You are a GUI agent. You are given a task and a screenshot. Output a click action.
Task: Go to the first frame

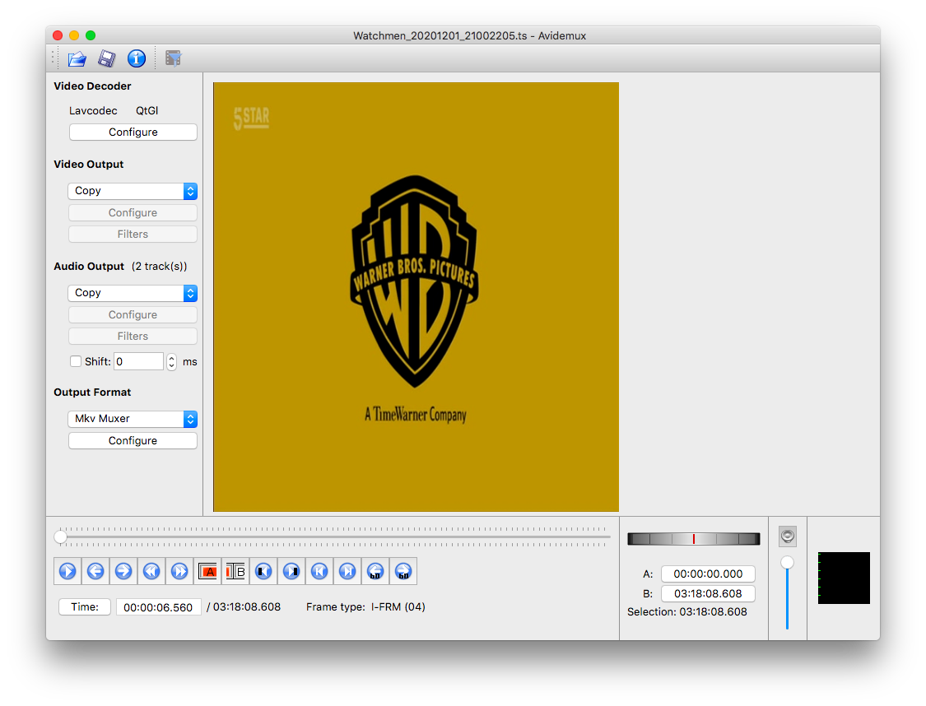tap(319, 571)
